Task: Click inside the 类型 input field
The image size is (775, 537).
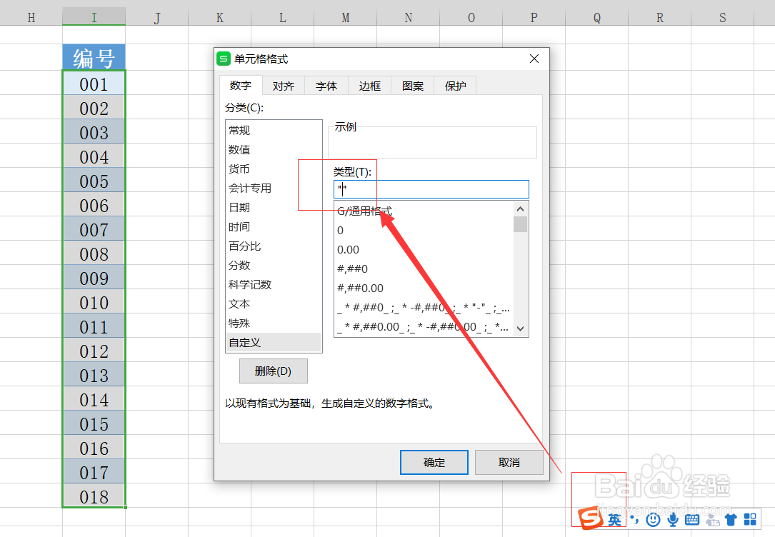Action: point(429,189)
